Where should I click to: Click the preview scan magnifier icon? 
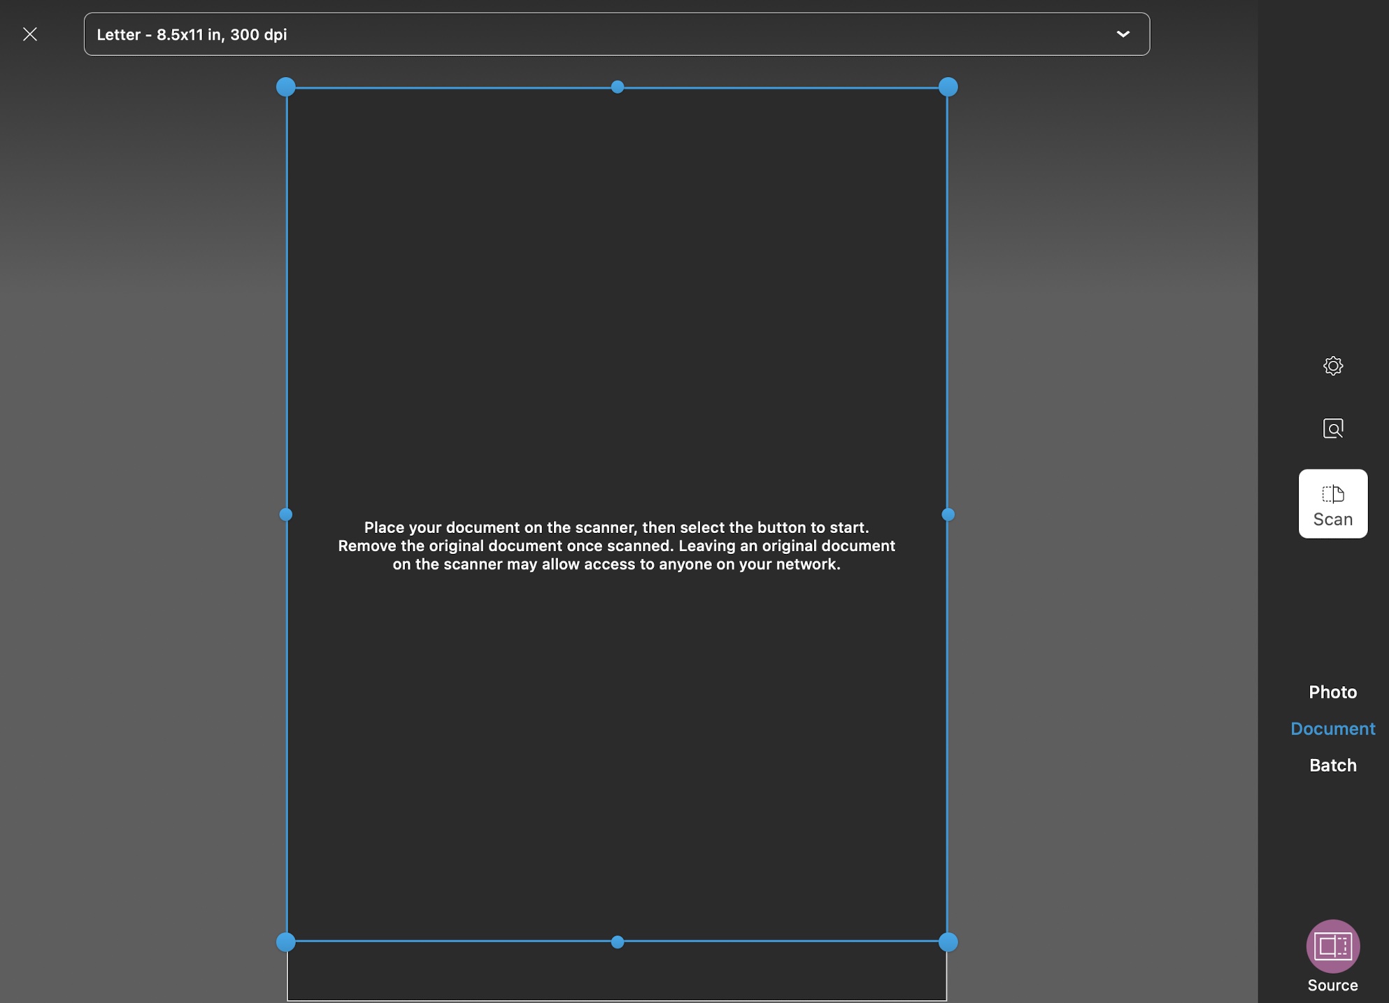click(x=1332, y=428)
